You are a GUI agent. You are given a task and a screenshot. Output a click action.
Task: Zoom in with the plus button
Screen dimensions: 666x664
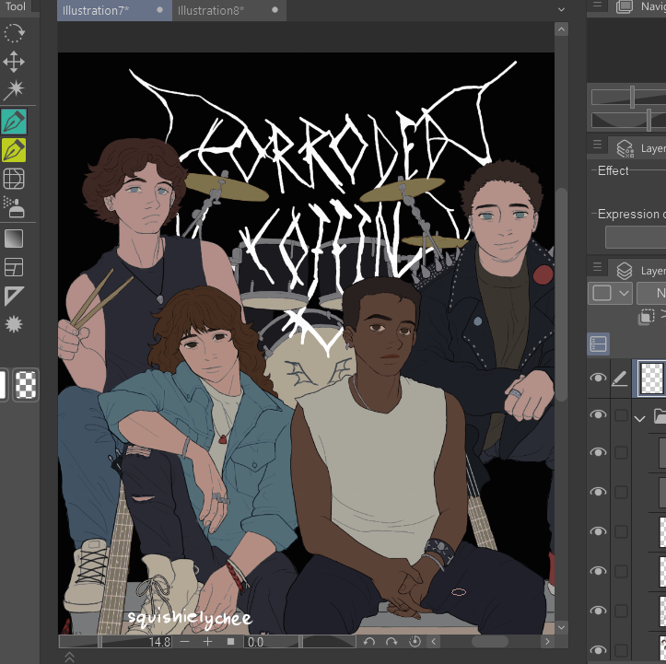tap(207, 642)
